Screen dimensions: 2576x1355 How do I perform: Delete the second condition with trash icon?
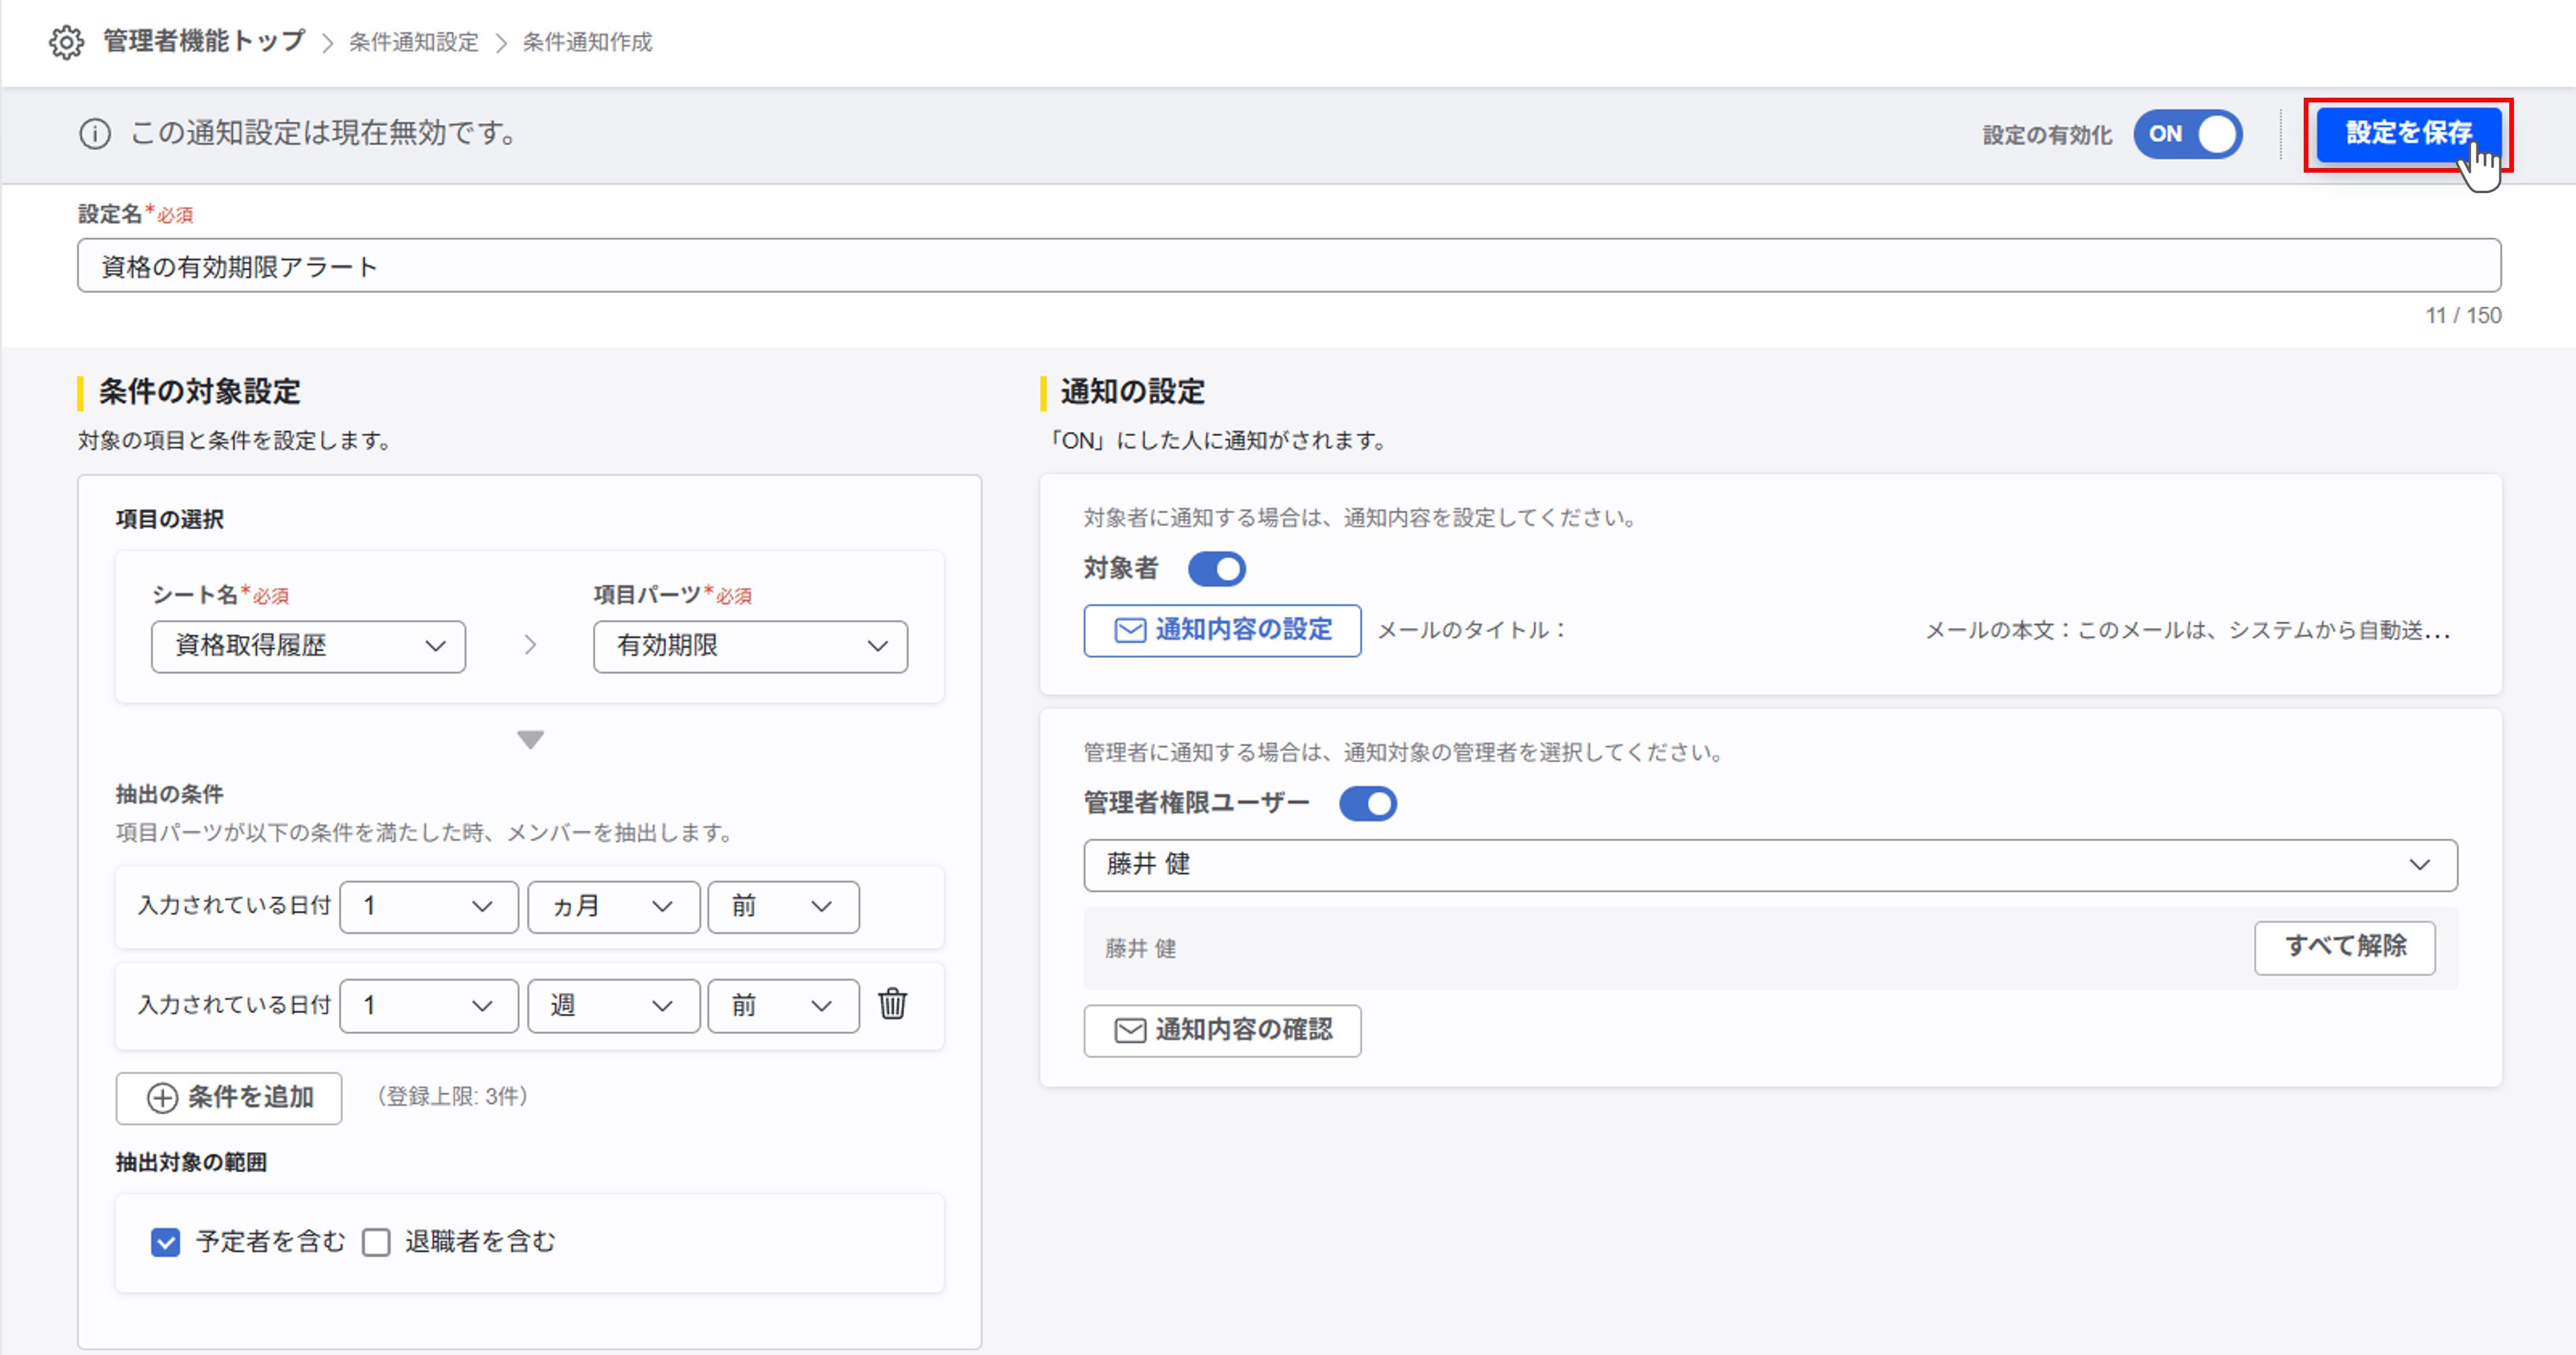892,1004
